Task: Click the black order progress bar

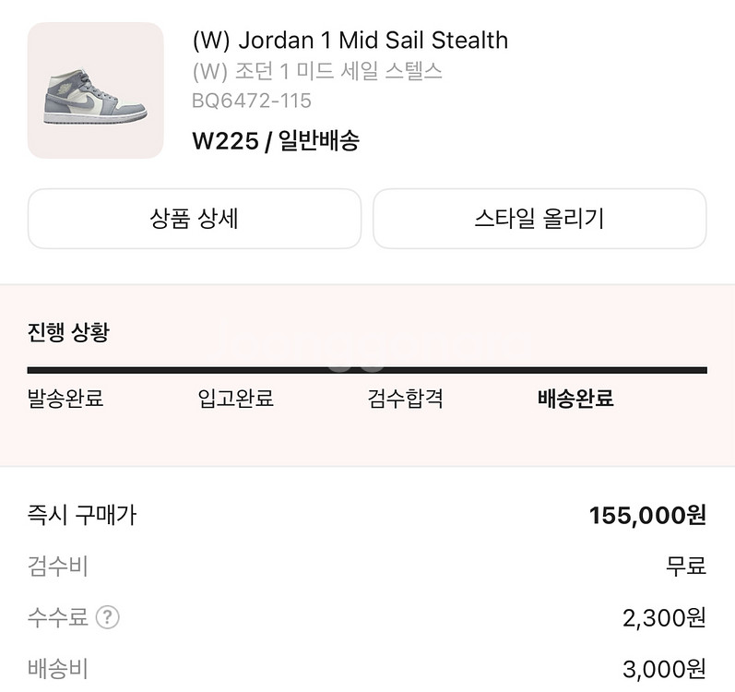Action: click(367, 370)
